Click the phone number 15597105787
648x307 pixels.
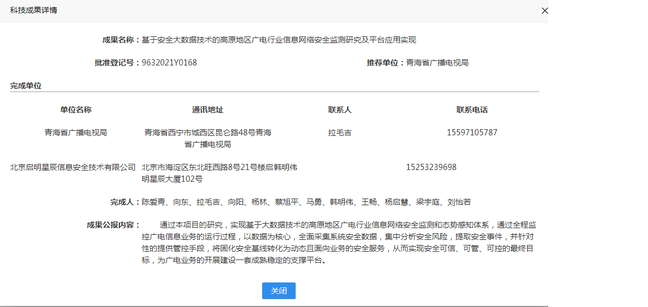tap(472, 133)
